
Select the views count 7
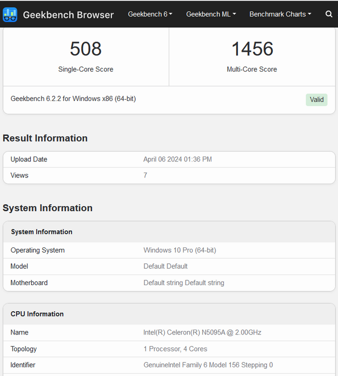coord(145,175)
